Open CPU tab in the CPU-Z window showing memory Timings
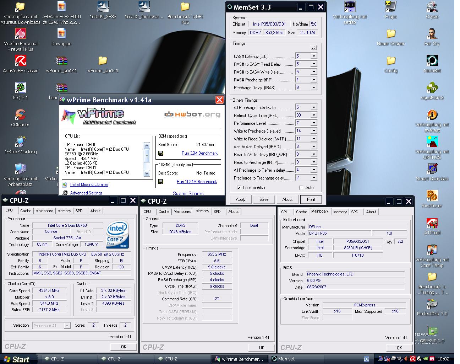 [x=147, y=212]
